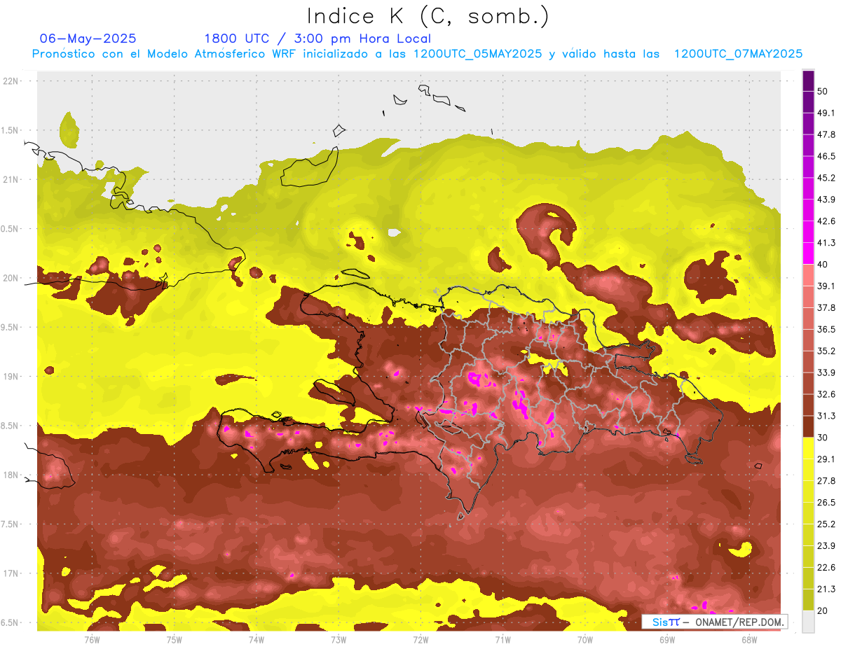
Task: Click the colorbar value '37.8'
Action: tap(826, 308)
